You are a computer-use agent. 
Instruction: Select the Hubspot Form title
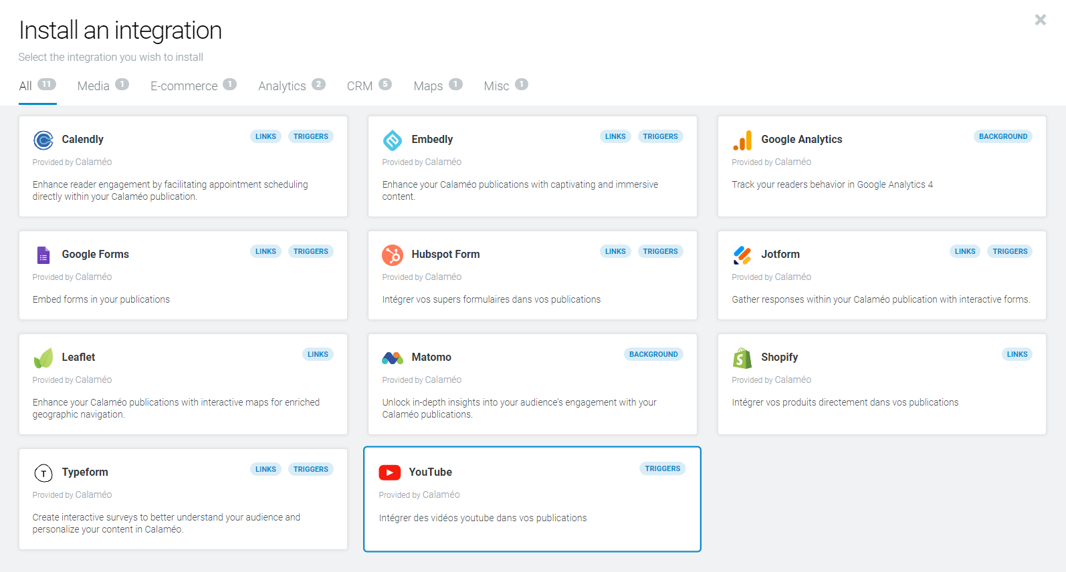445,254
